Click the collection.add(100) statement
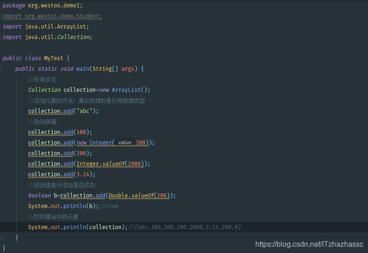The width and height of the screenshot is (368, 253). pyautogui.click(x=60, y=132)
